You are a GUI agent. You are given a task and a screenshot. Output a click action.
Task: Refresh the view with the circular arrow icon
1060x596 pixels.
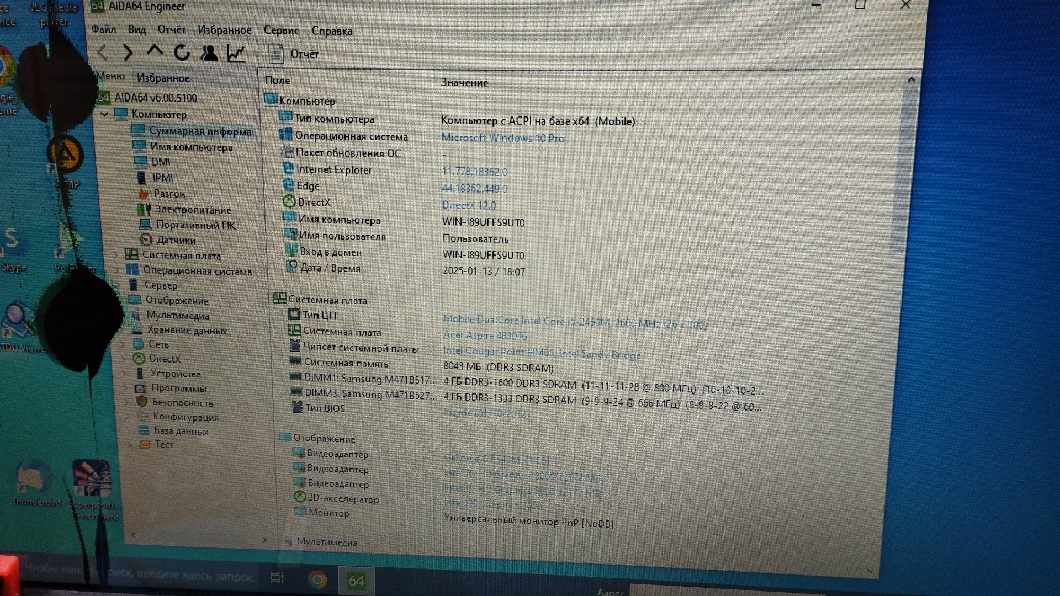[x=182, y=52]
